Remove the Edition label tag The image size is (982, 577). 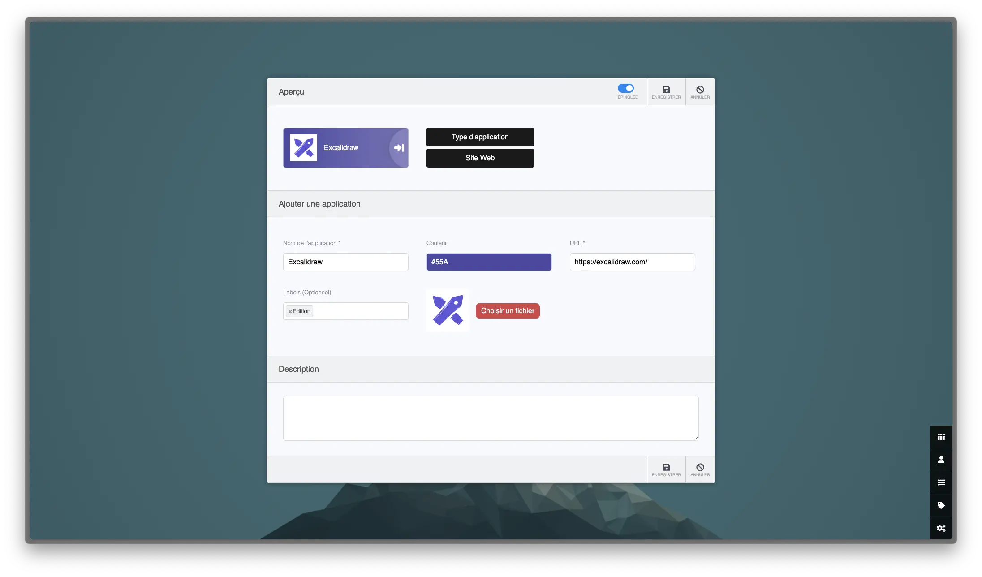[290, 311]
